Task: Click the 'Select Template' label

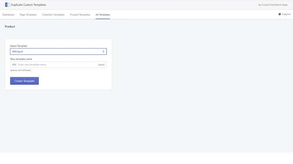Action: click(19, 46)
